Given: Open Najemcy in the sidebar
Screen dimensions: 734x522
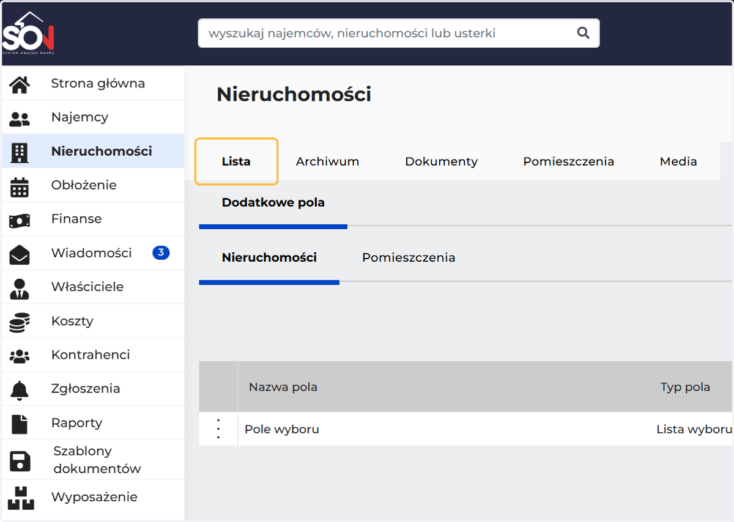Looking at the screenshot, I should (93, 117).
